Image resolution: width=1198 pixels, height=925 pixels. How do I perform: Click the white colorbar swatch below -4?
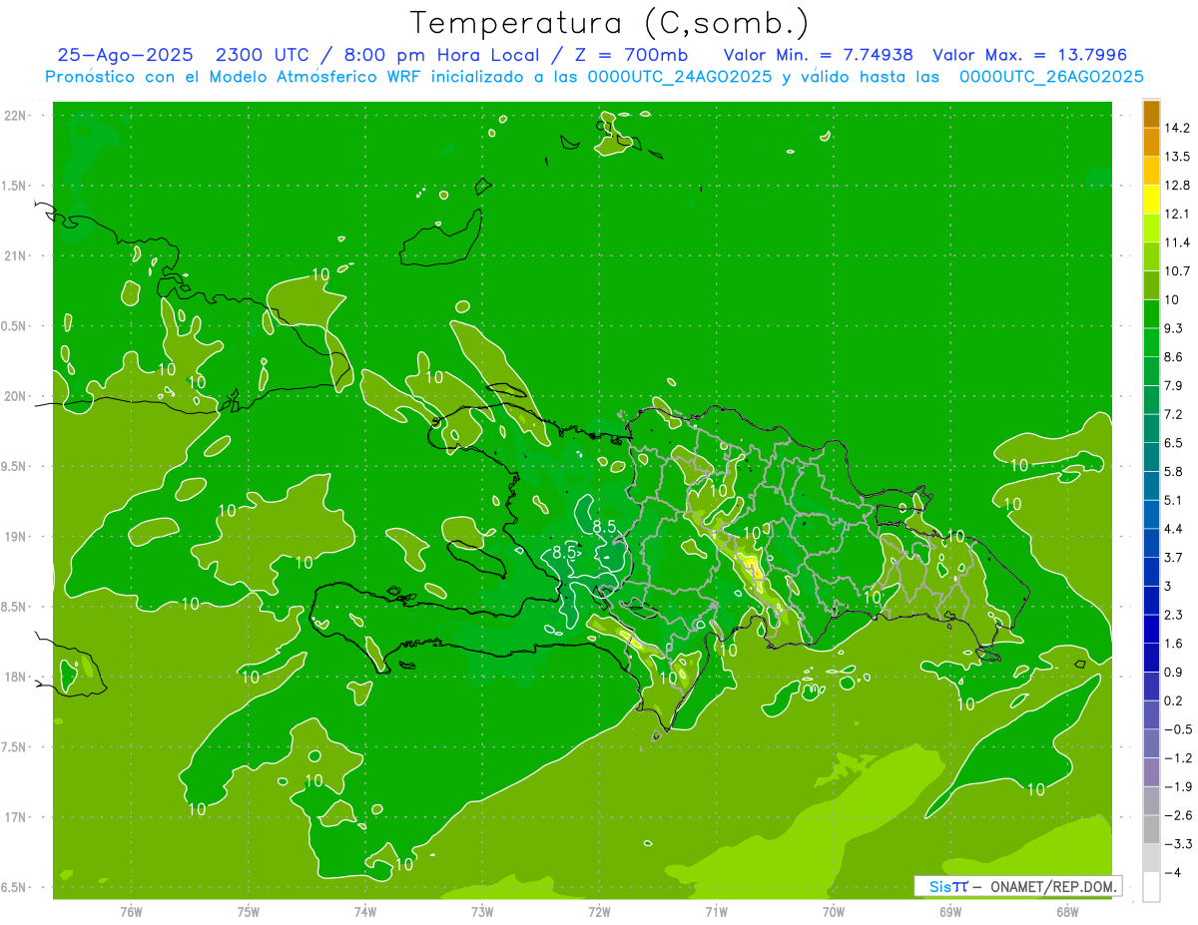(x=1151, y=887)
